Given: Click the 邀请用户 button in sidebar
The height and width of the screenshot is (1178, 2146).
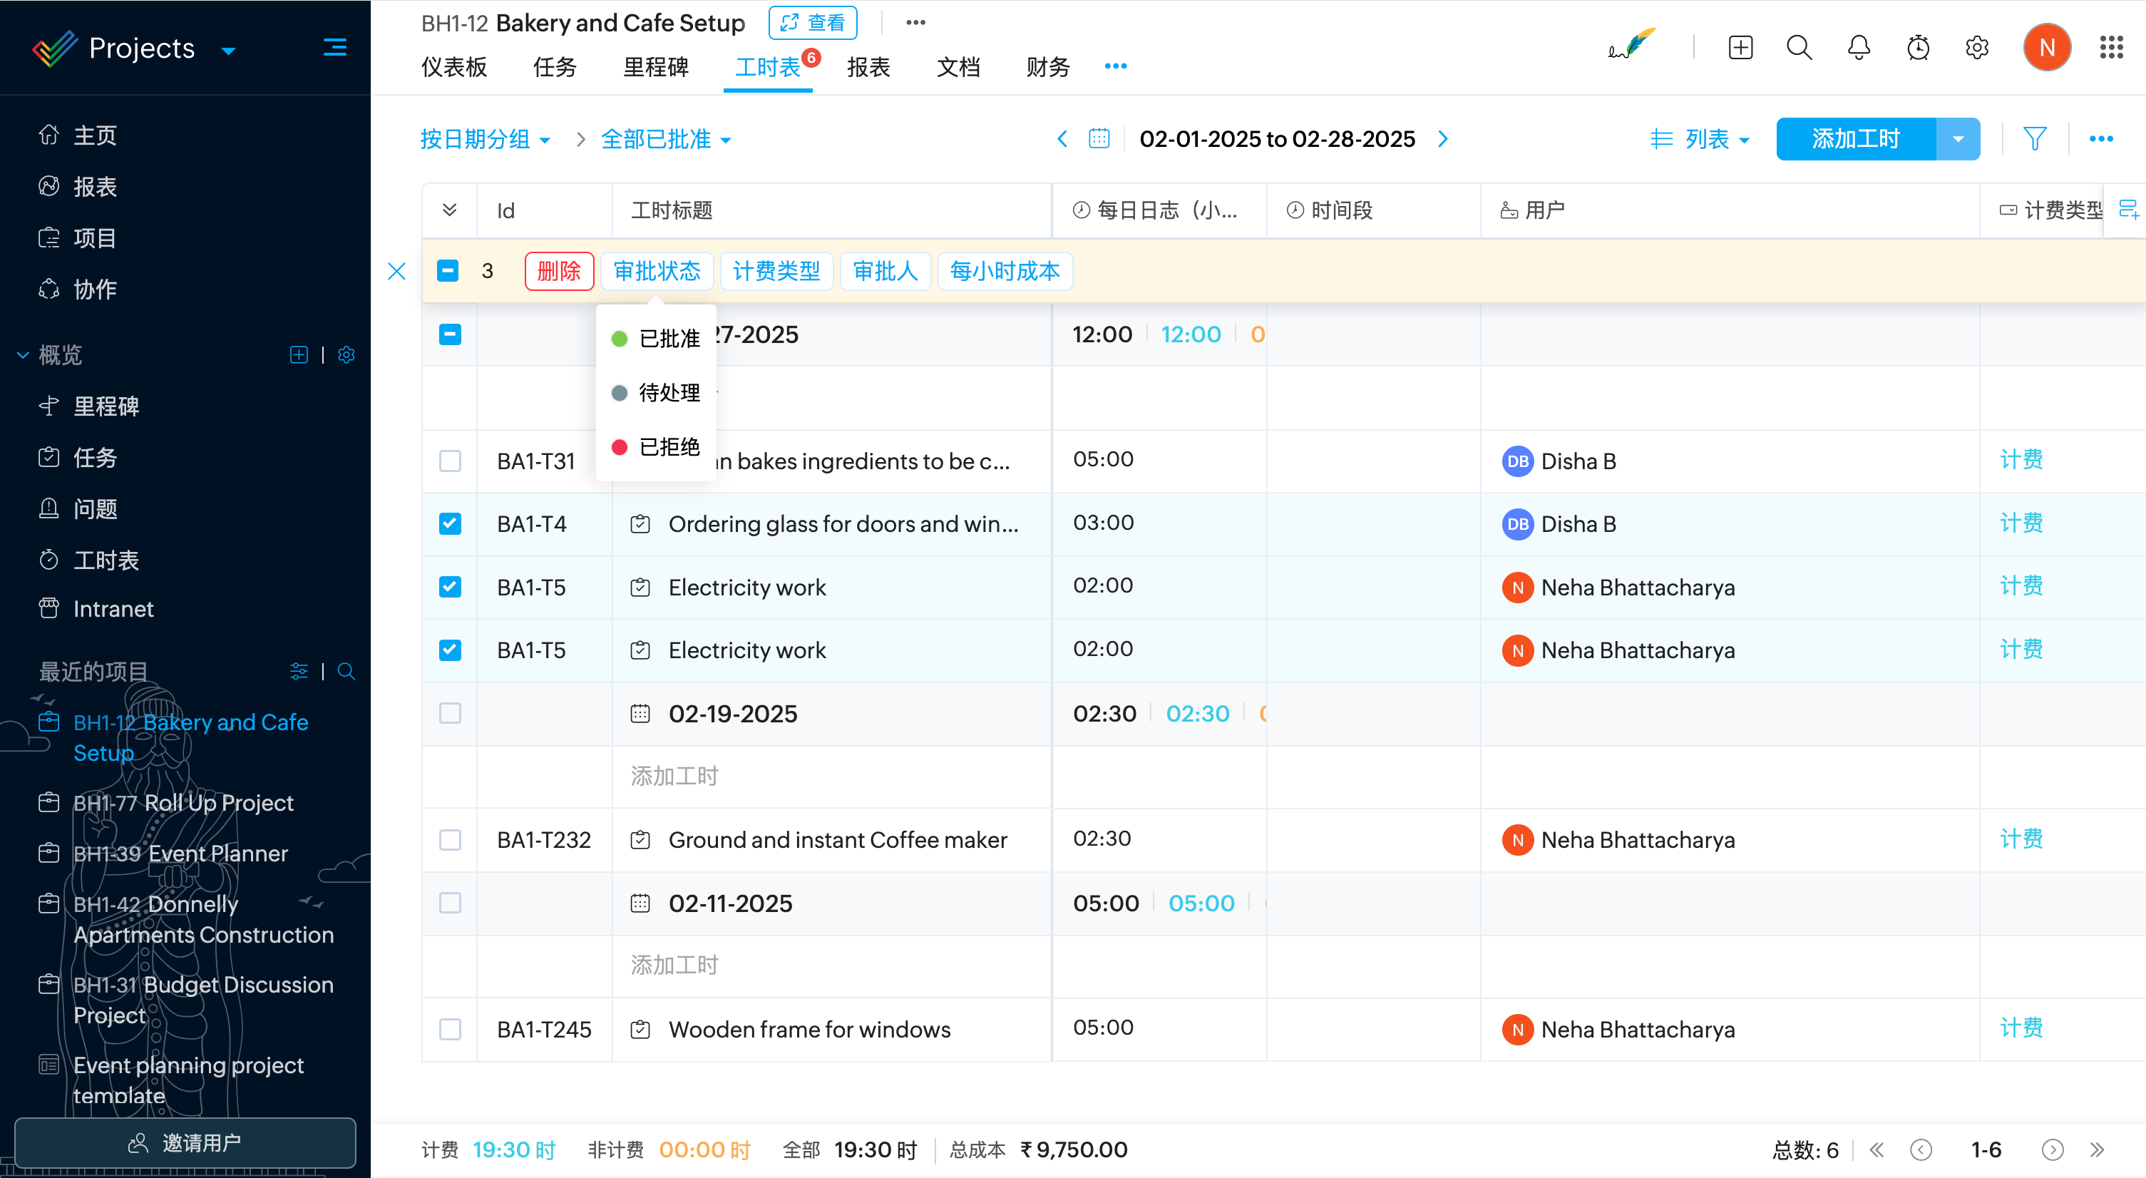Looking at the screenshot, I should tap(185, 1142).
